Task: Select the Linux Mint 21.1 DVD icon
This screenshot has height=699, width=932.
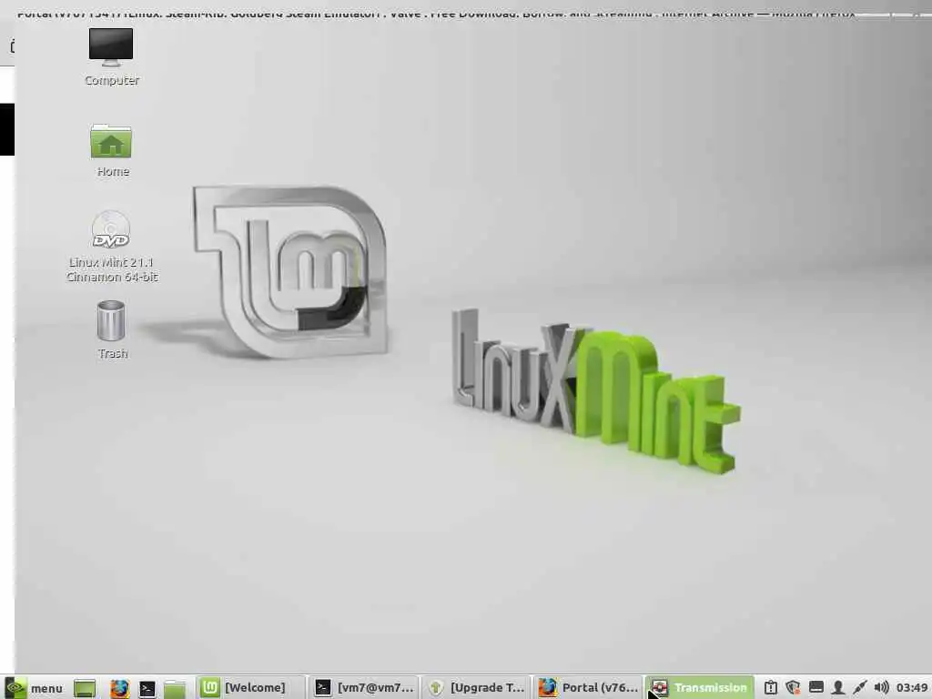Action: coord(111,246)
